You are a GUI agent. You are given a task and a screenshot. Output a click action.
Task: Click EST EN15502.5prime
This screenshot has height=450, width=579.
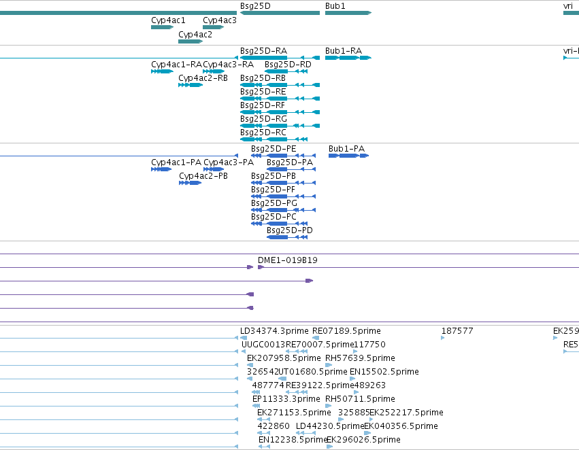tap(384, 373)
